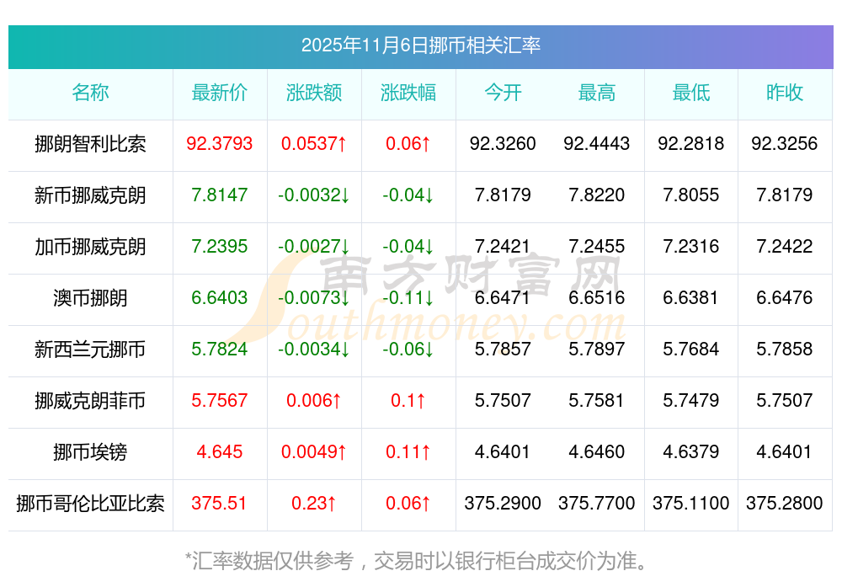Click low value 5.7479
842x587 pixels.
point(690,401)
